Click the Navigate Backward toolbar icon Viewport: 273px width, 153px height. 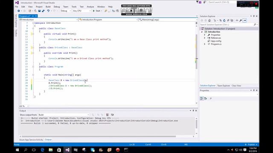pyautogui.click(x=19, y=11)
